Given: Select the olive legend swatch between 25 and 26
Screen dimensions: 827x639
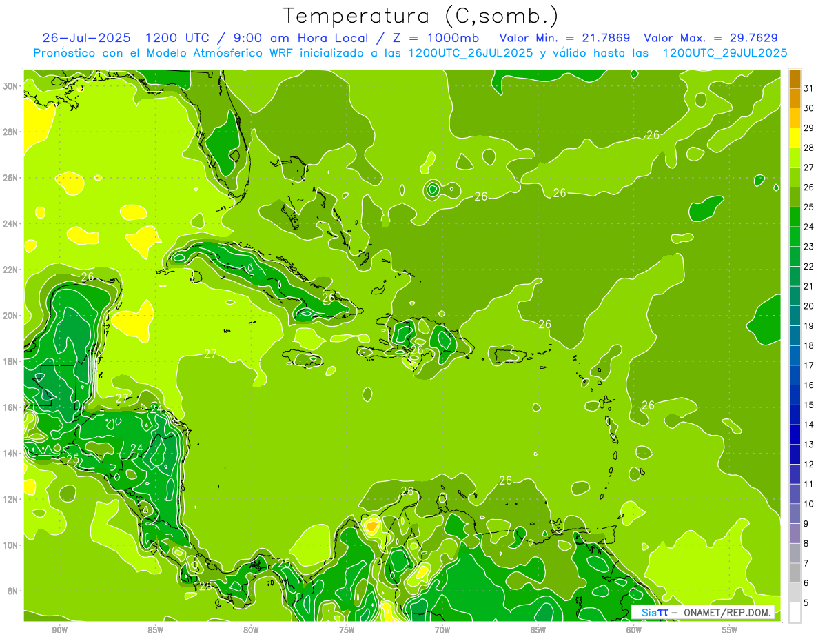Looking at the screenshot, I should coord(795,198).
